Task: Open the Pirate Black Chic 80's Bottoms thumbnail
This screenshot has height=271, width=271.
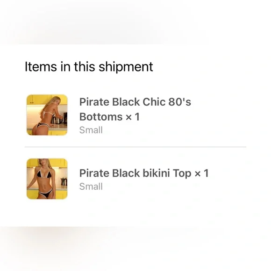Action: (47, 115)
